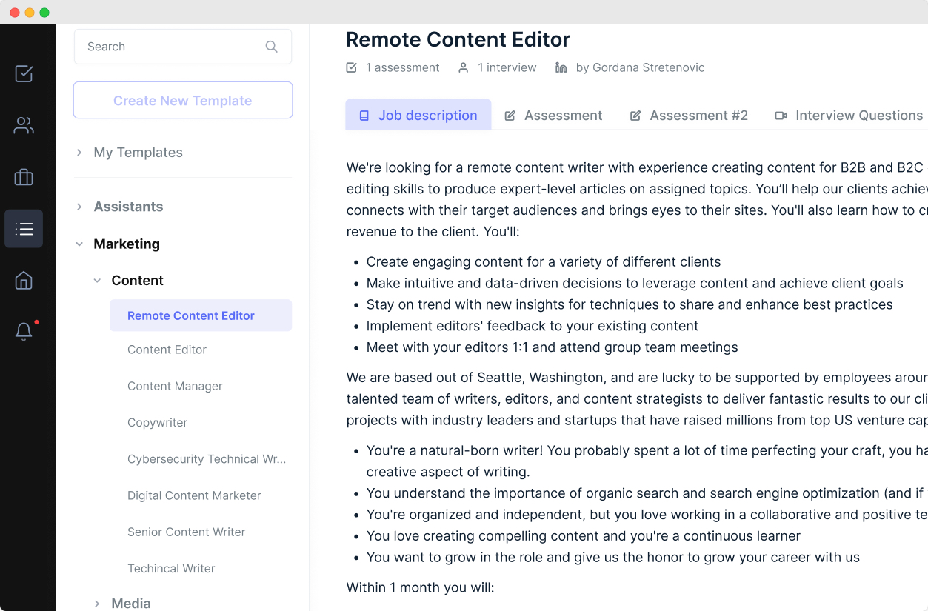
Task: Go to the home icon in sidebar
Action: 24,281
